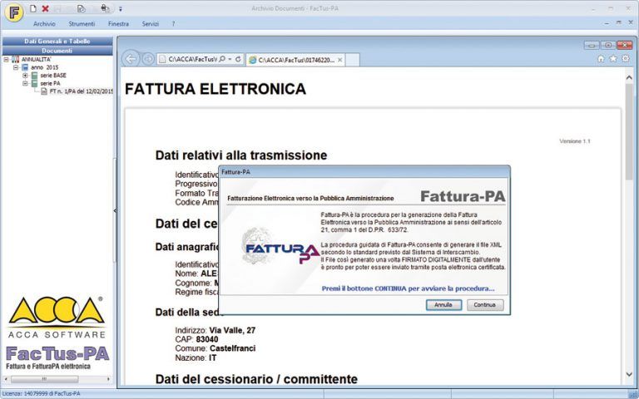Select the Documenti panel header
The height and width of the screenshot is (399, 639).
57,51
